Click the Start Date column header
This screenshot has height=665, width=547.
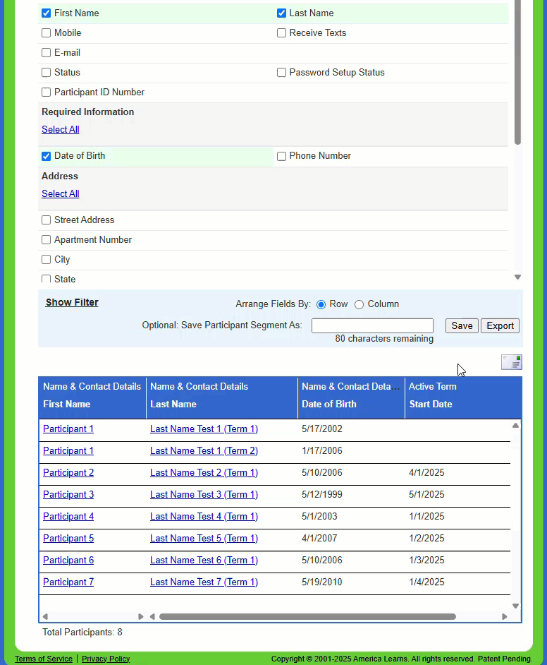click(x=431, y=405)
